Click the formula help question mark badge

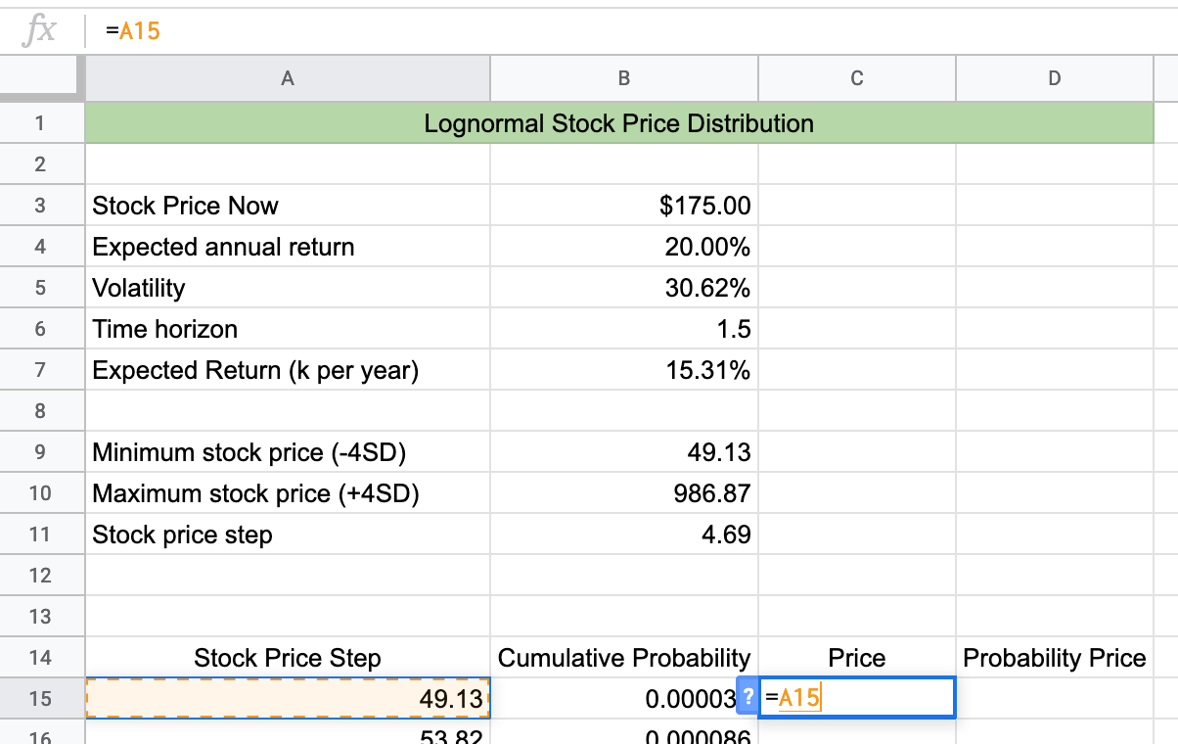tap(748, 697)
